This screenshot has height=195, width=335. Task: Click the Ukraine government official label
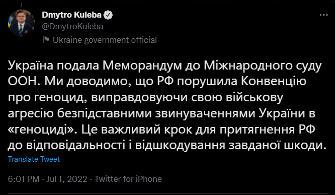click(105, 40)
